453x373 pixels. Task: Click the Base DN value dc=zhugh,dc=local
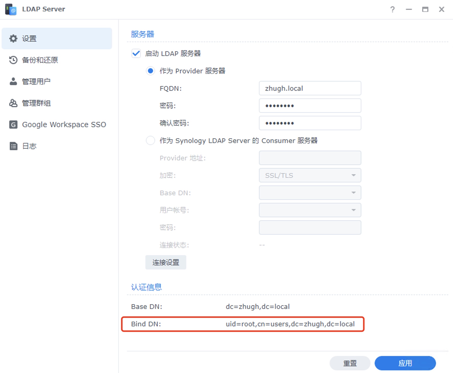(258, 307)
